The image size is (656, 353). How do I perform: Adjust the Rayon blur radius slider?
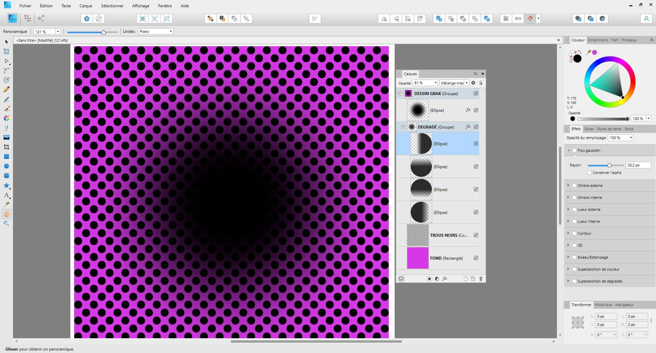click(609, 165)
